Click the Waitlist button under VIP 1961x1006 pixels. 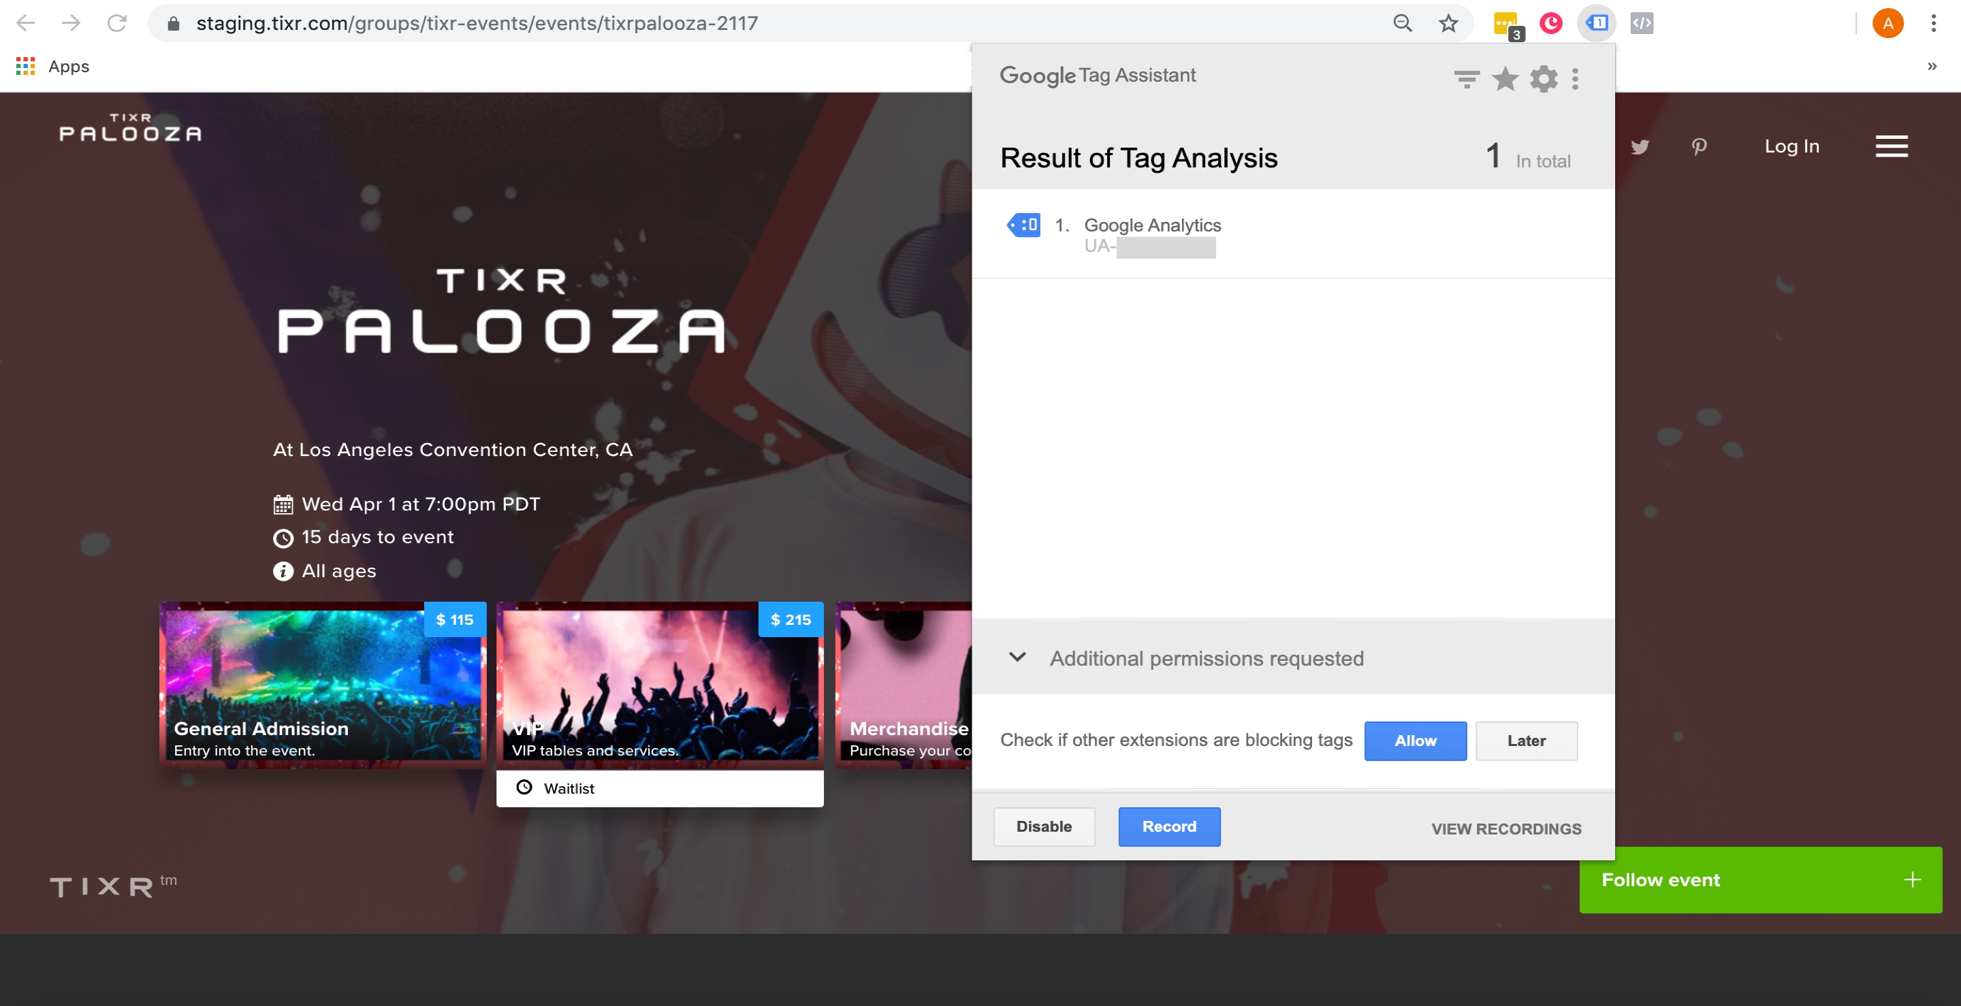click(659, 788)
